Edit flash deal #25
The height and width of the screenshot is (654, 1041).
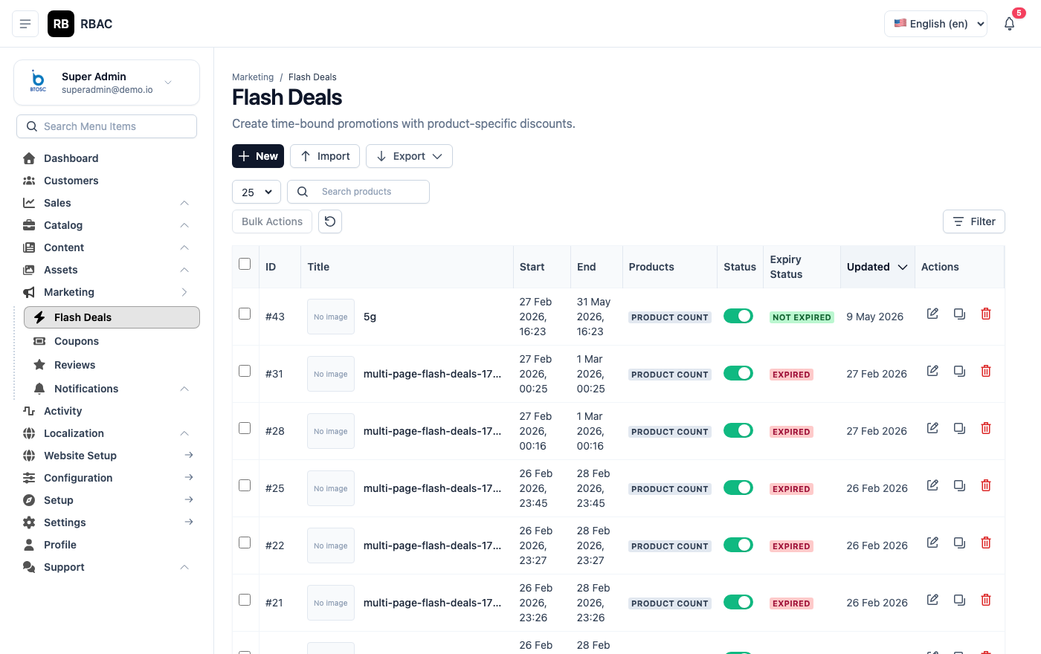(932, 485)
